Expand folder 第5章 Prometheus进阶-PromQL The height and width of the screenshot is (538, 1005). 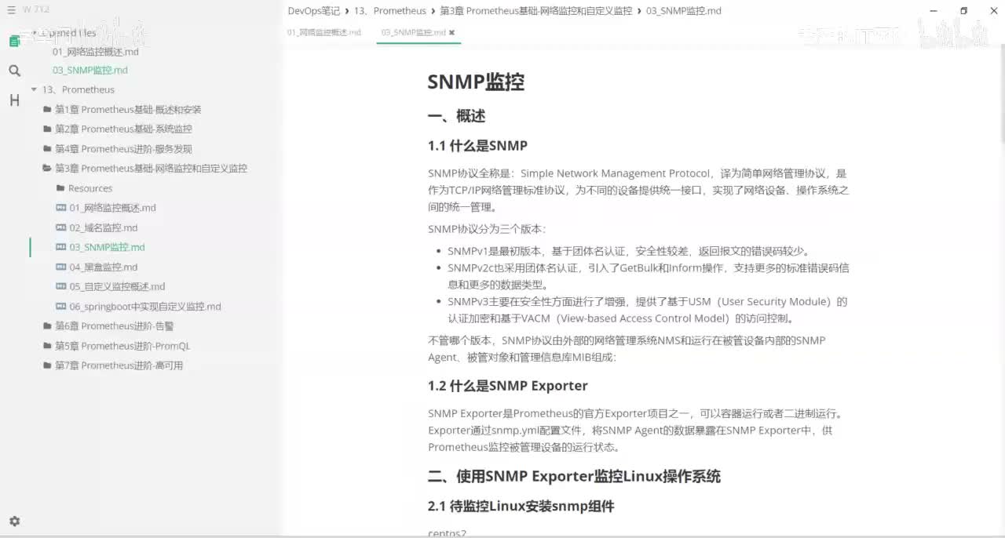[122, 346]
